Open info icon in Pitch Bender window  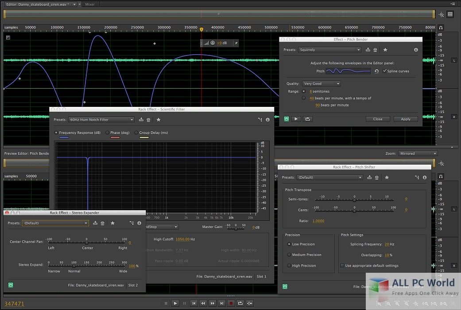point(416,50)
